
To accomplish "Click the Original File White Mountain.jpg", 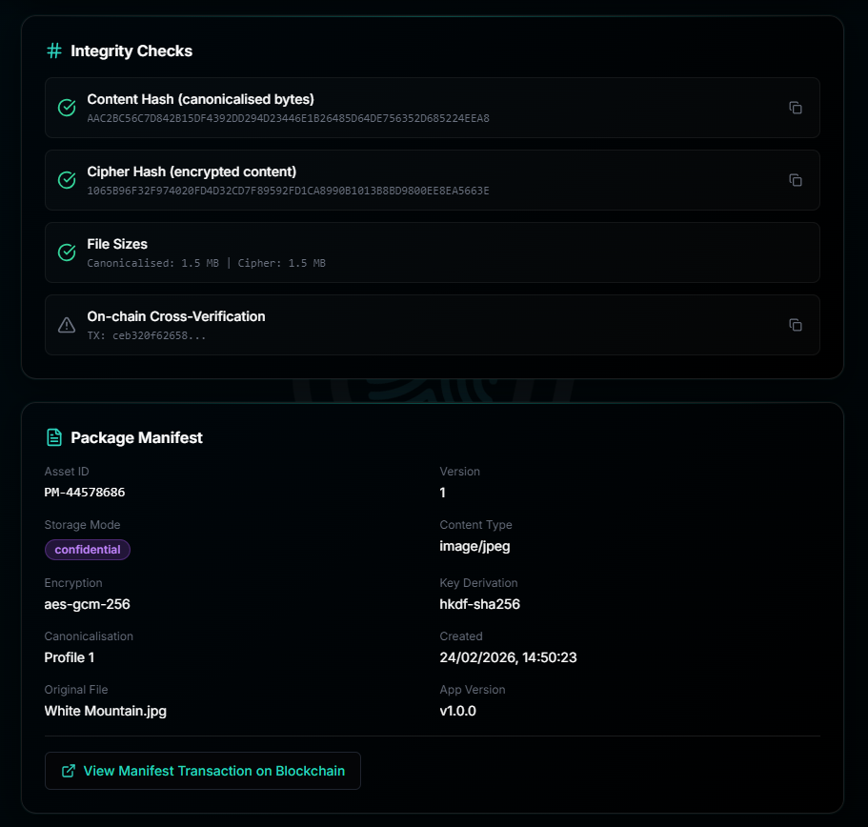I will pyautogui.click(x=105, y=711).
